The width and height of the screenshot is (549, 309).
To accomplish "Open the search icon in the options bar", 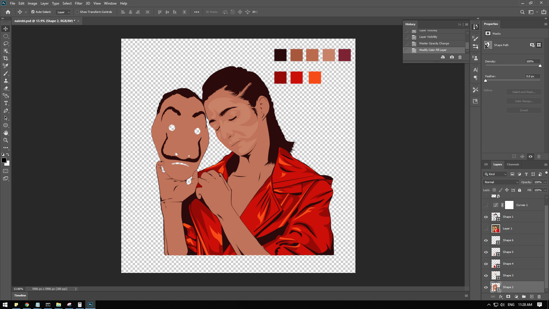I will 522,12.
